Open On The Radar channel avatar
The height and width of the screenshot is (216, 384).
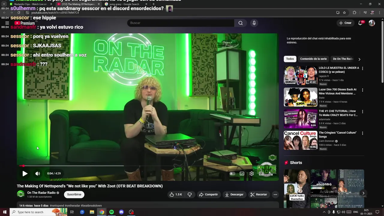point(21,194)
